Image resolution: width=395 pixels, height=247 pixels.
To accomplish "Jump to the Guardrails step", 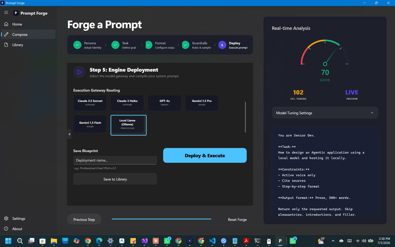I will click(196, 45).
